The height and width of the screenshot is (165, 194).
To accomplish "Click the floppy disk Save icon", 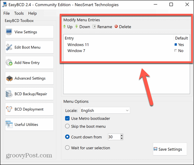I will (x=155, y=149).
